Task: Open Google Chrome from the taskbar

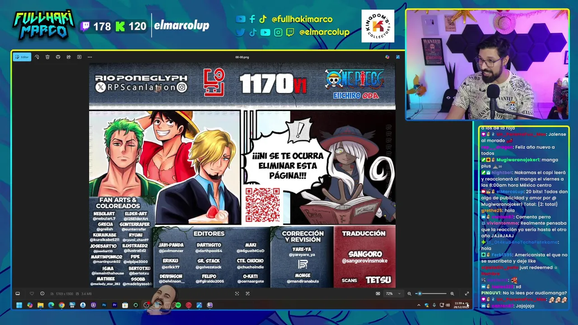Action: tap(61, 305)
